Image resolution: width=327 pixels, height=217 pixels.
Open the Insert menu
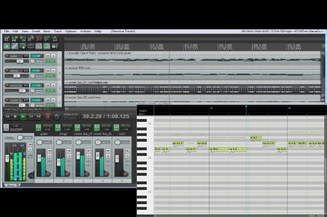point(36,31)
